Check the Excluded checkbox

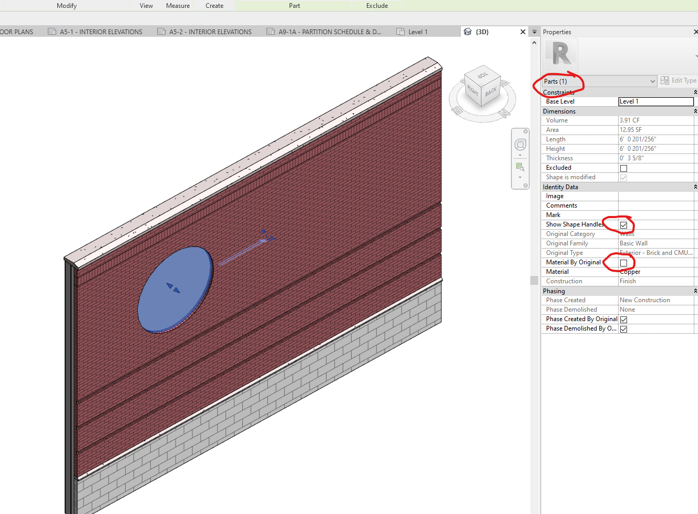(x=623, y=168)
